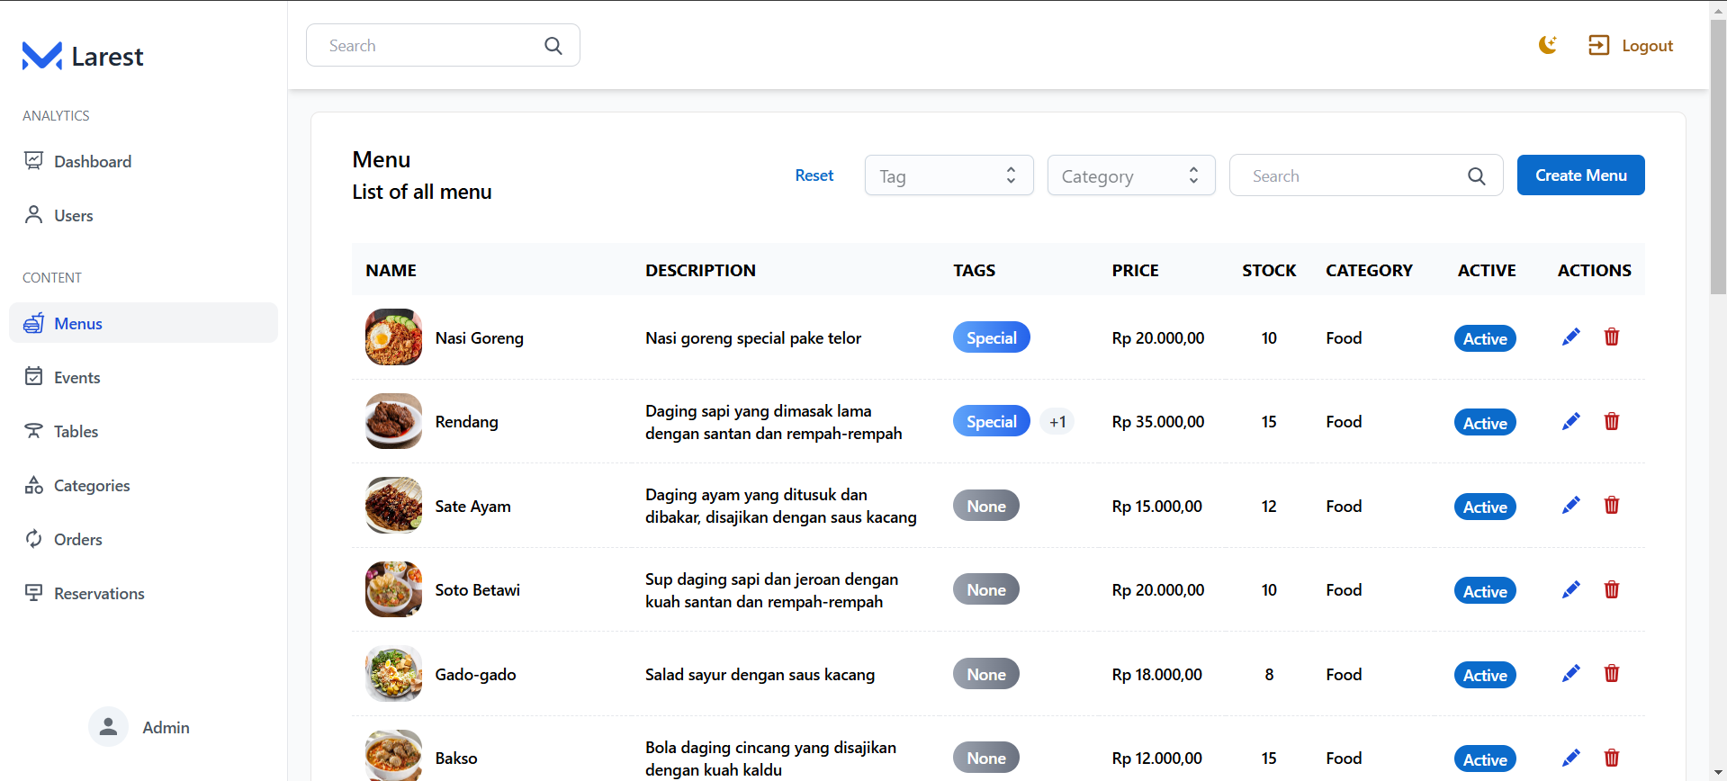
Task: Delete the Gado-gado menu item
Action: coord(1611,674)
